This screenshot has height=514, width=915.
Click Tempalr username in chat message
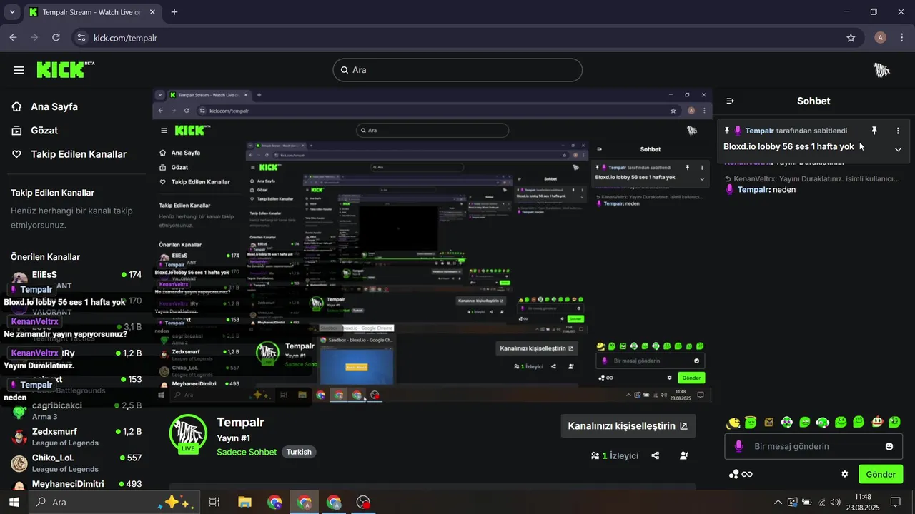coord(754,190)
